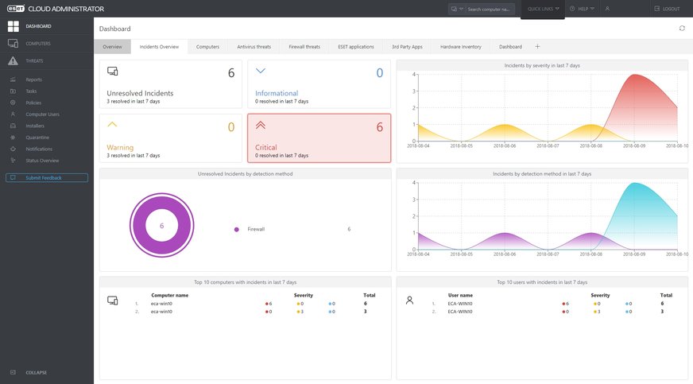Click the Logout button

pos(667,9)
